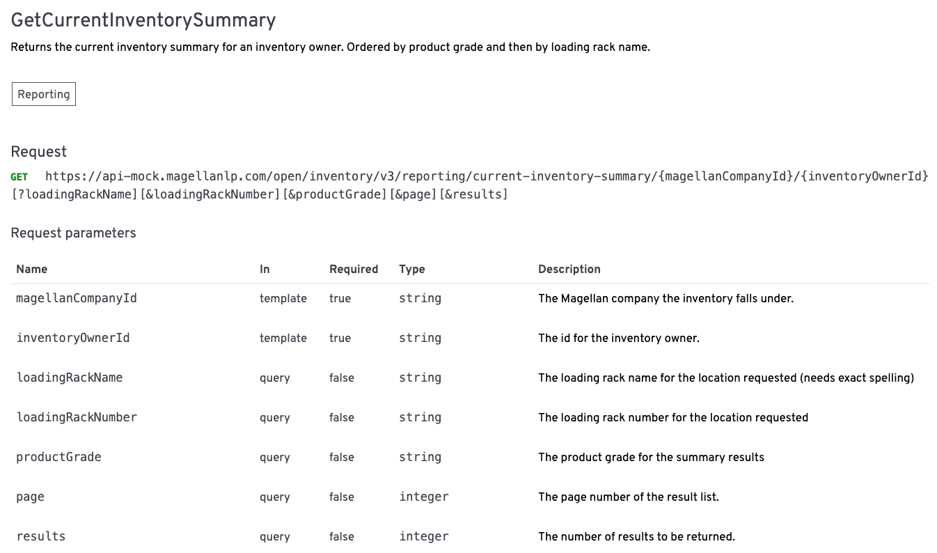Viewport: 937px width, 553px height.
Task: Select inventoryOwnerId in the parameters table
Action: click(73, 338)
